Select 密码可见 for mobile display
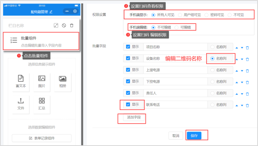 (x=207, y=15)
